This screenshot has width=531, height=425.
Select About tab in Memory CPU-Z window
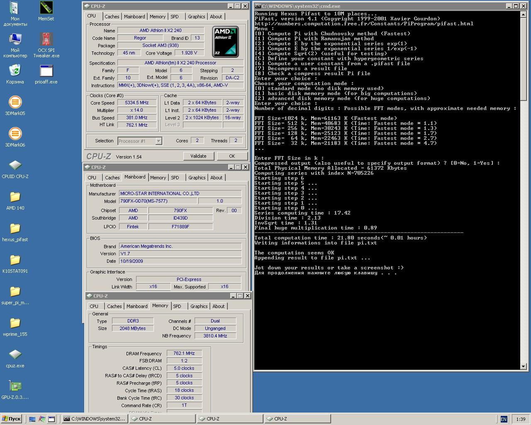[219, 306]
